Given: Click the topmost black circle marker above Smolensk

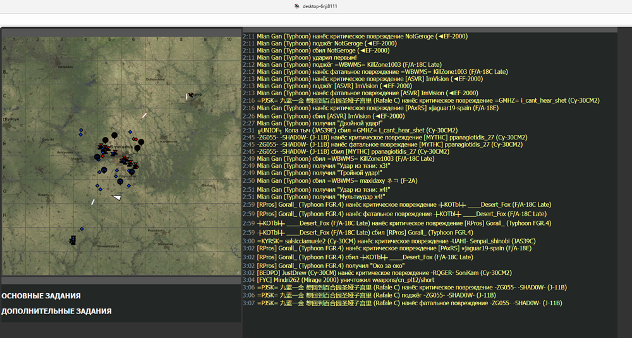Looking at the screenshot, I should tap(114, 135).
